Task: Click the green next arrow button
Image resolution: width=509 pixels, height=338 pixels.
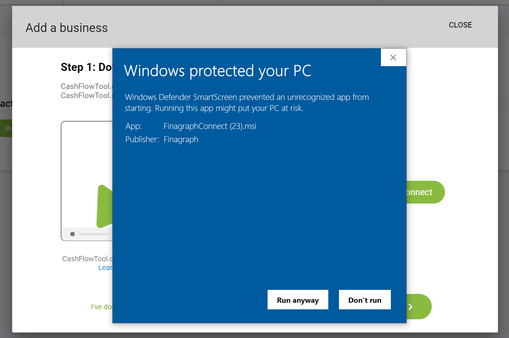Action: [419, 306]
